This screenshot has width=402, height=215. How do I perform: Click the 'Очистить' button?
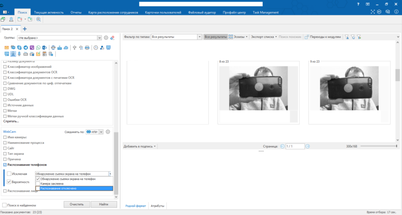pyautogui.click(x=77, y=204)
